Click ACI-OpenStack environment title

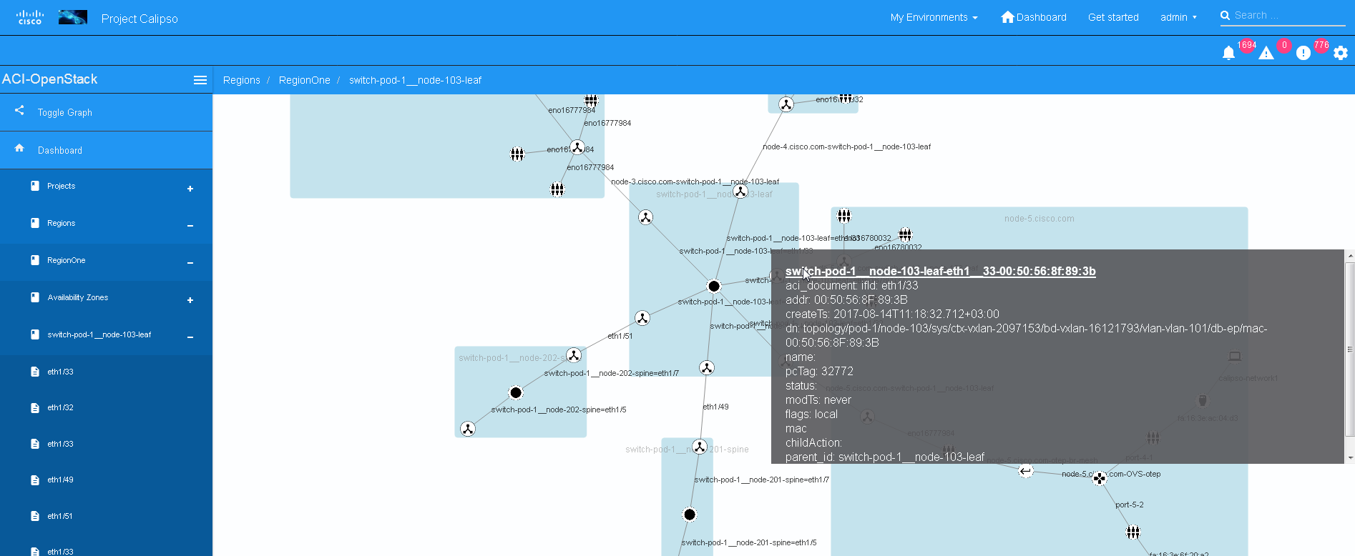click(49, 79)
